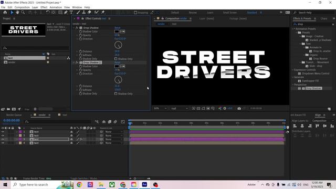Open the 50% magnification dropdown
The width and height of the screenshot is (336, 189).
[x=160, y=109]
